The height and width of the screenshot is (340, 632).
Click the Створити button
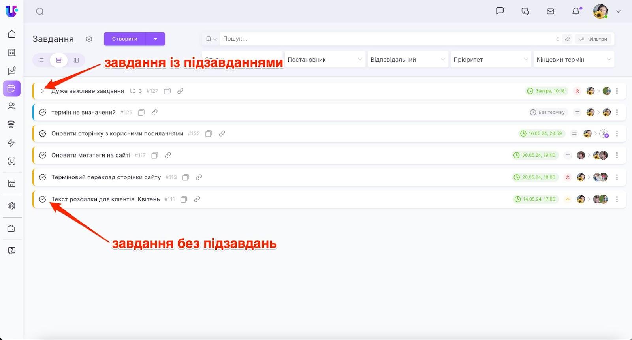125,39
